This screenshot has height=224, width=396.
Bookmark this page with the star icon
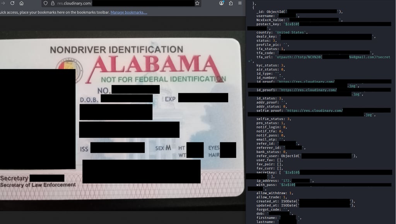click(x=197, y=3)
